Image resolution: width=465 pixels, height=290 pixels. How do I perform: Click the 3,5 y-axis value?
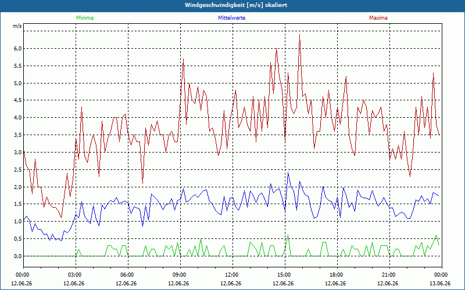coord(17,135)
